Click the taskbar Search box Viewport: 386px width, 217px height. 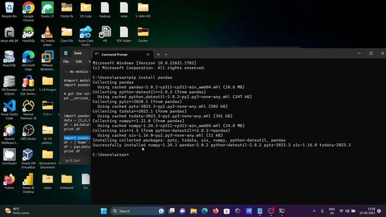(138, 211)
